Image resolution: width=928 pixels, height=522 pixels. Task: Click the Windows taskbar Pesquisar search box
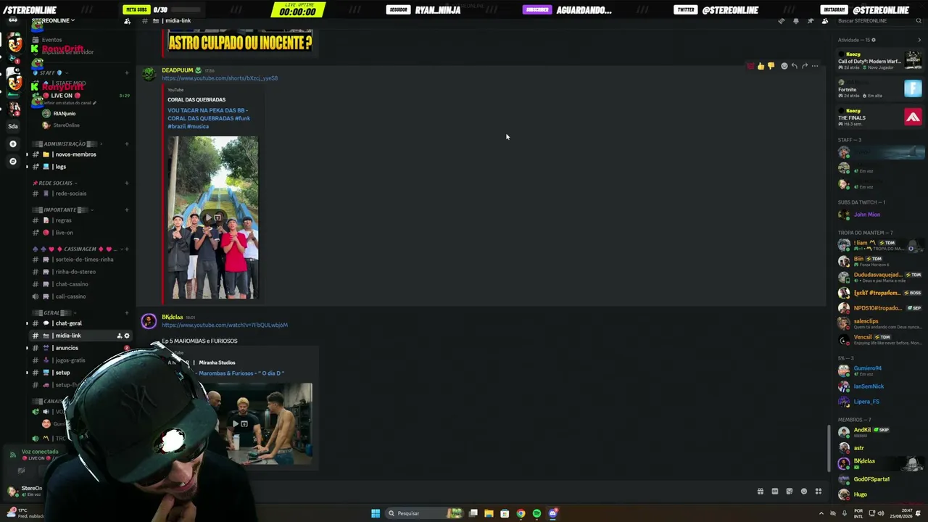(423, 513)
